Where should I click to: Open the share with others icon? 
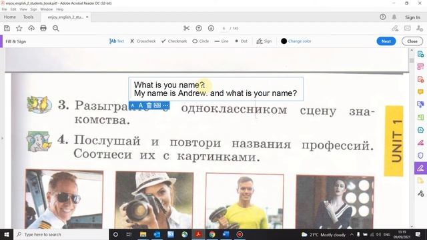(420, 28)
